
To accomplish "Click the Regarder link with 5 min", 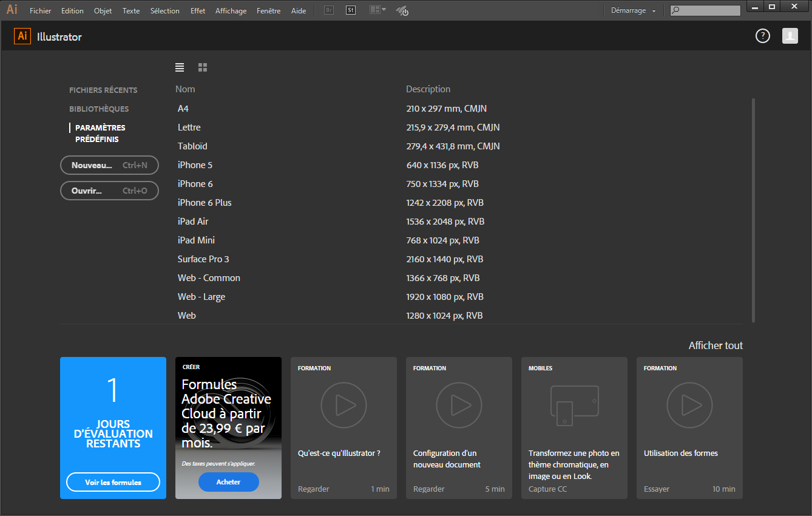I will (429, 489).
